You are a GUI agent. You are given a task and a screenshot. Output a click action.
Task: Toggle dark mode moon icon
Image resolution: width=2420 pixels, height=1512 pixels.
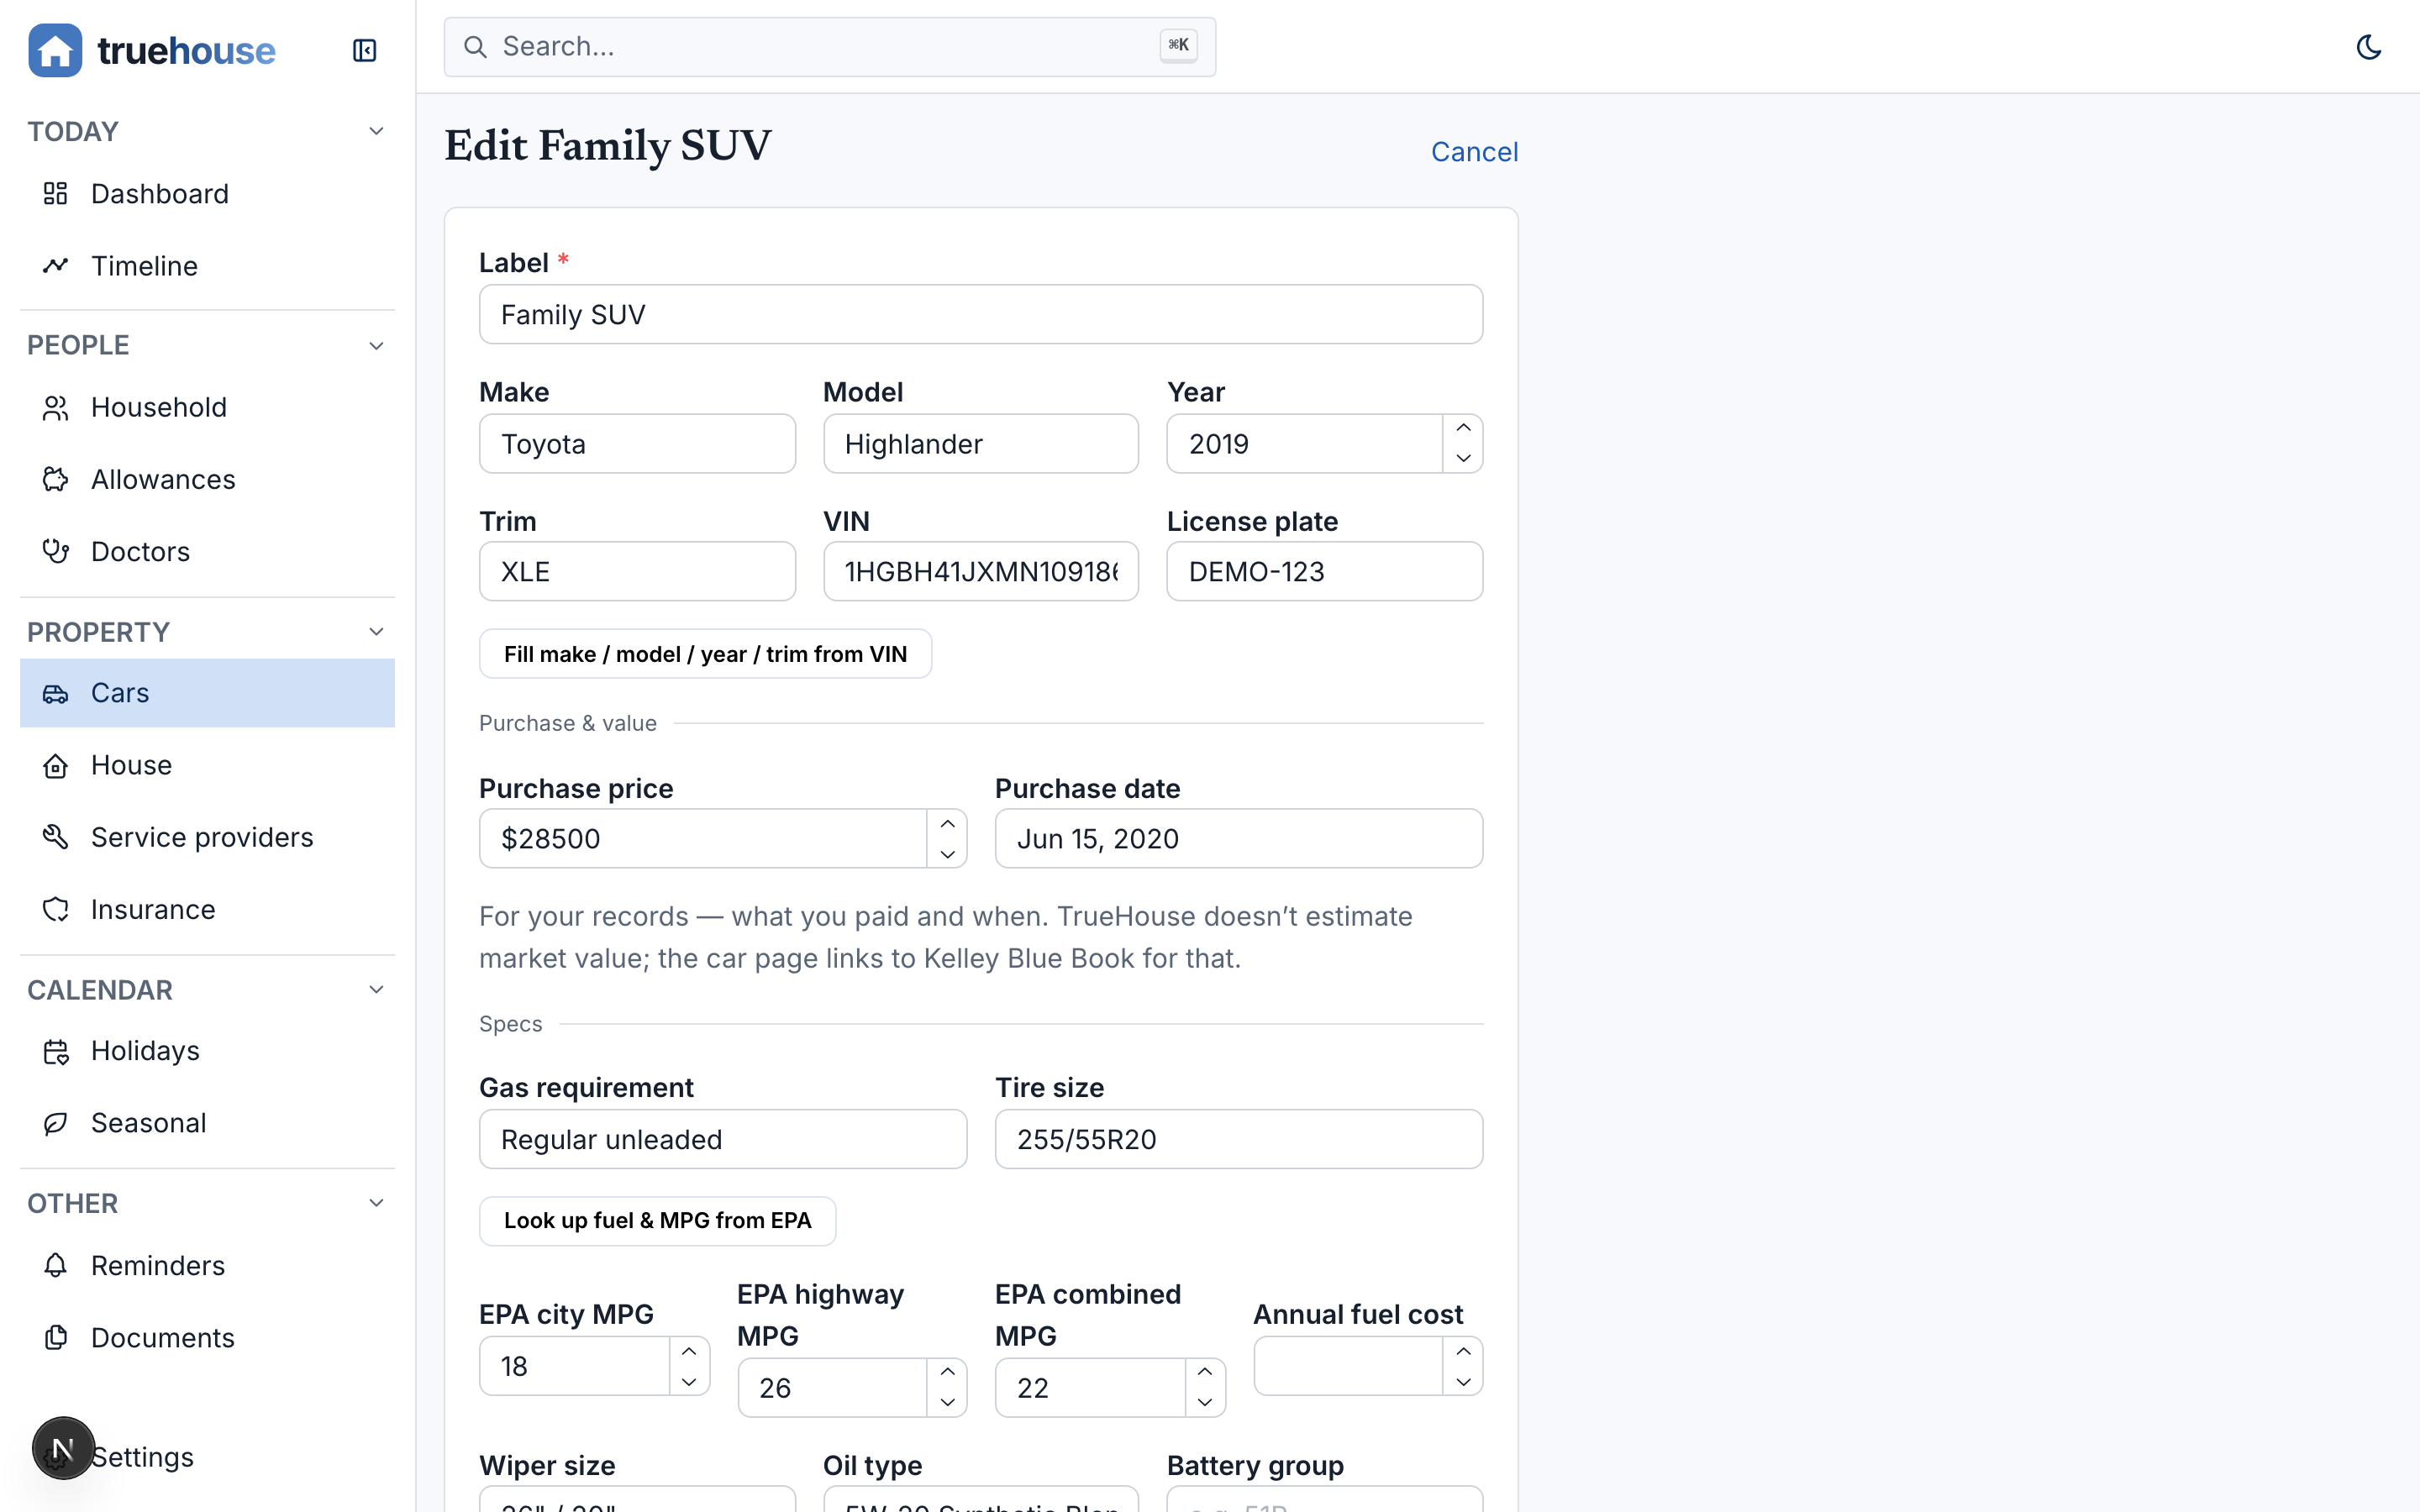(x=2368, y=47)
